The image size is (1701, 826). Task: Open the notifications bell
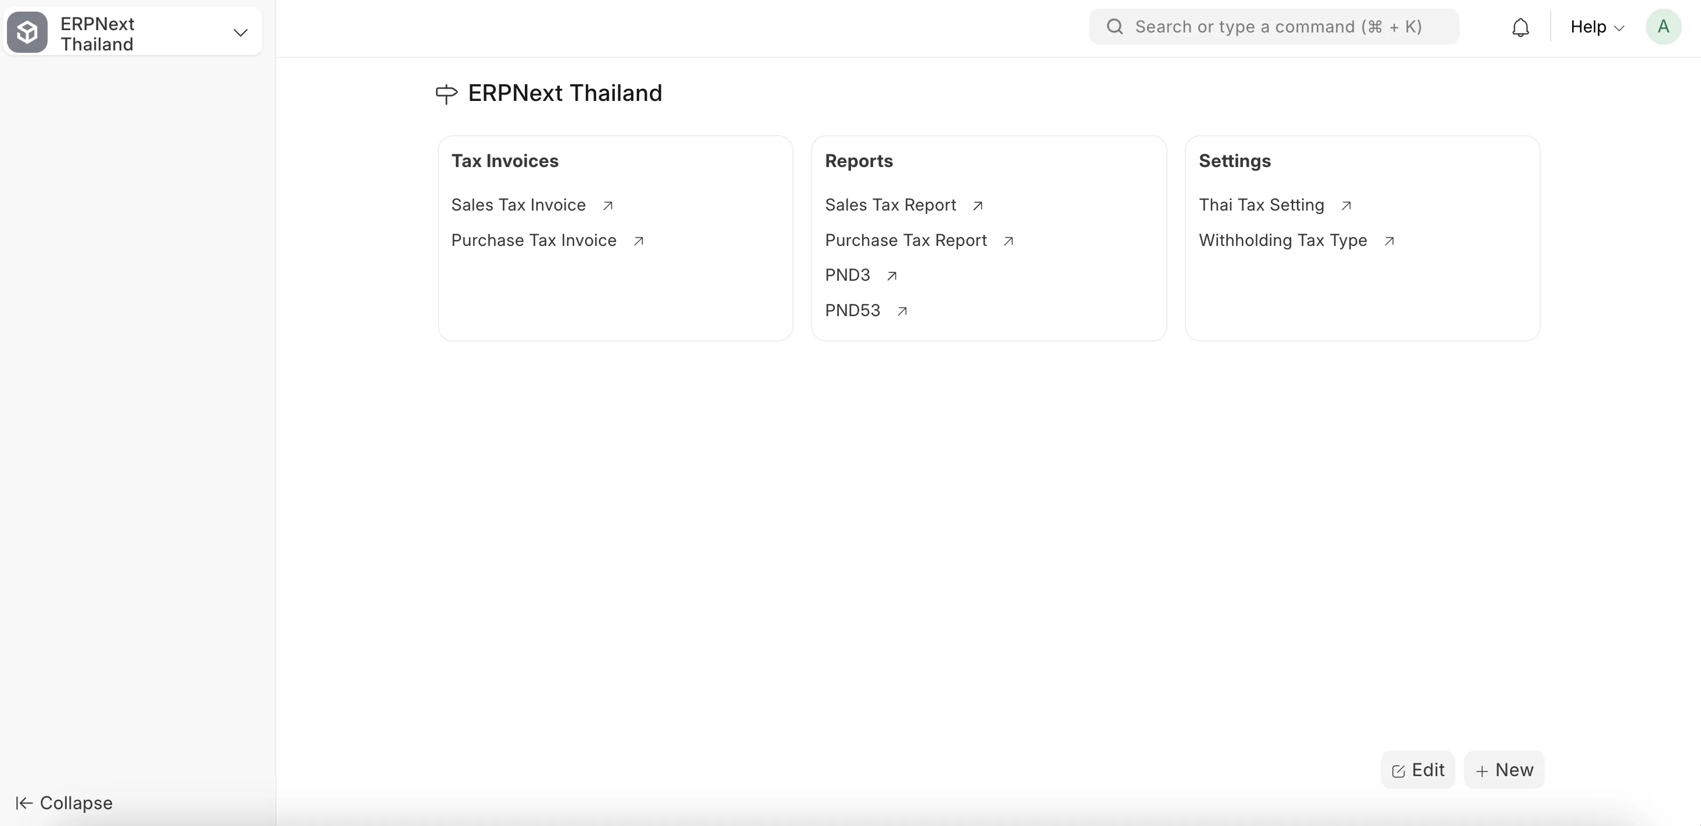point(1520,27)
